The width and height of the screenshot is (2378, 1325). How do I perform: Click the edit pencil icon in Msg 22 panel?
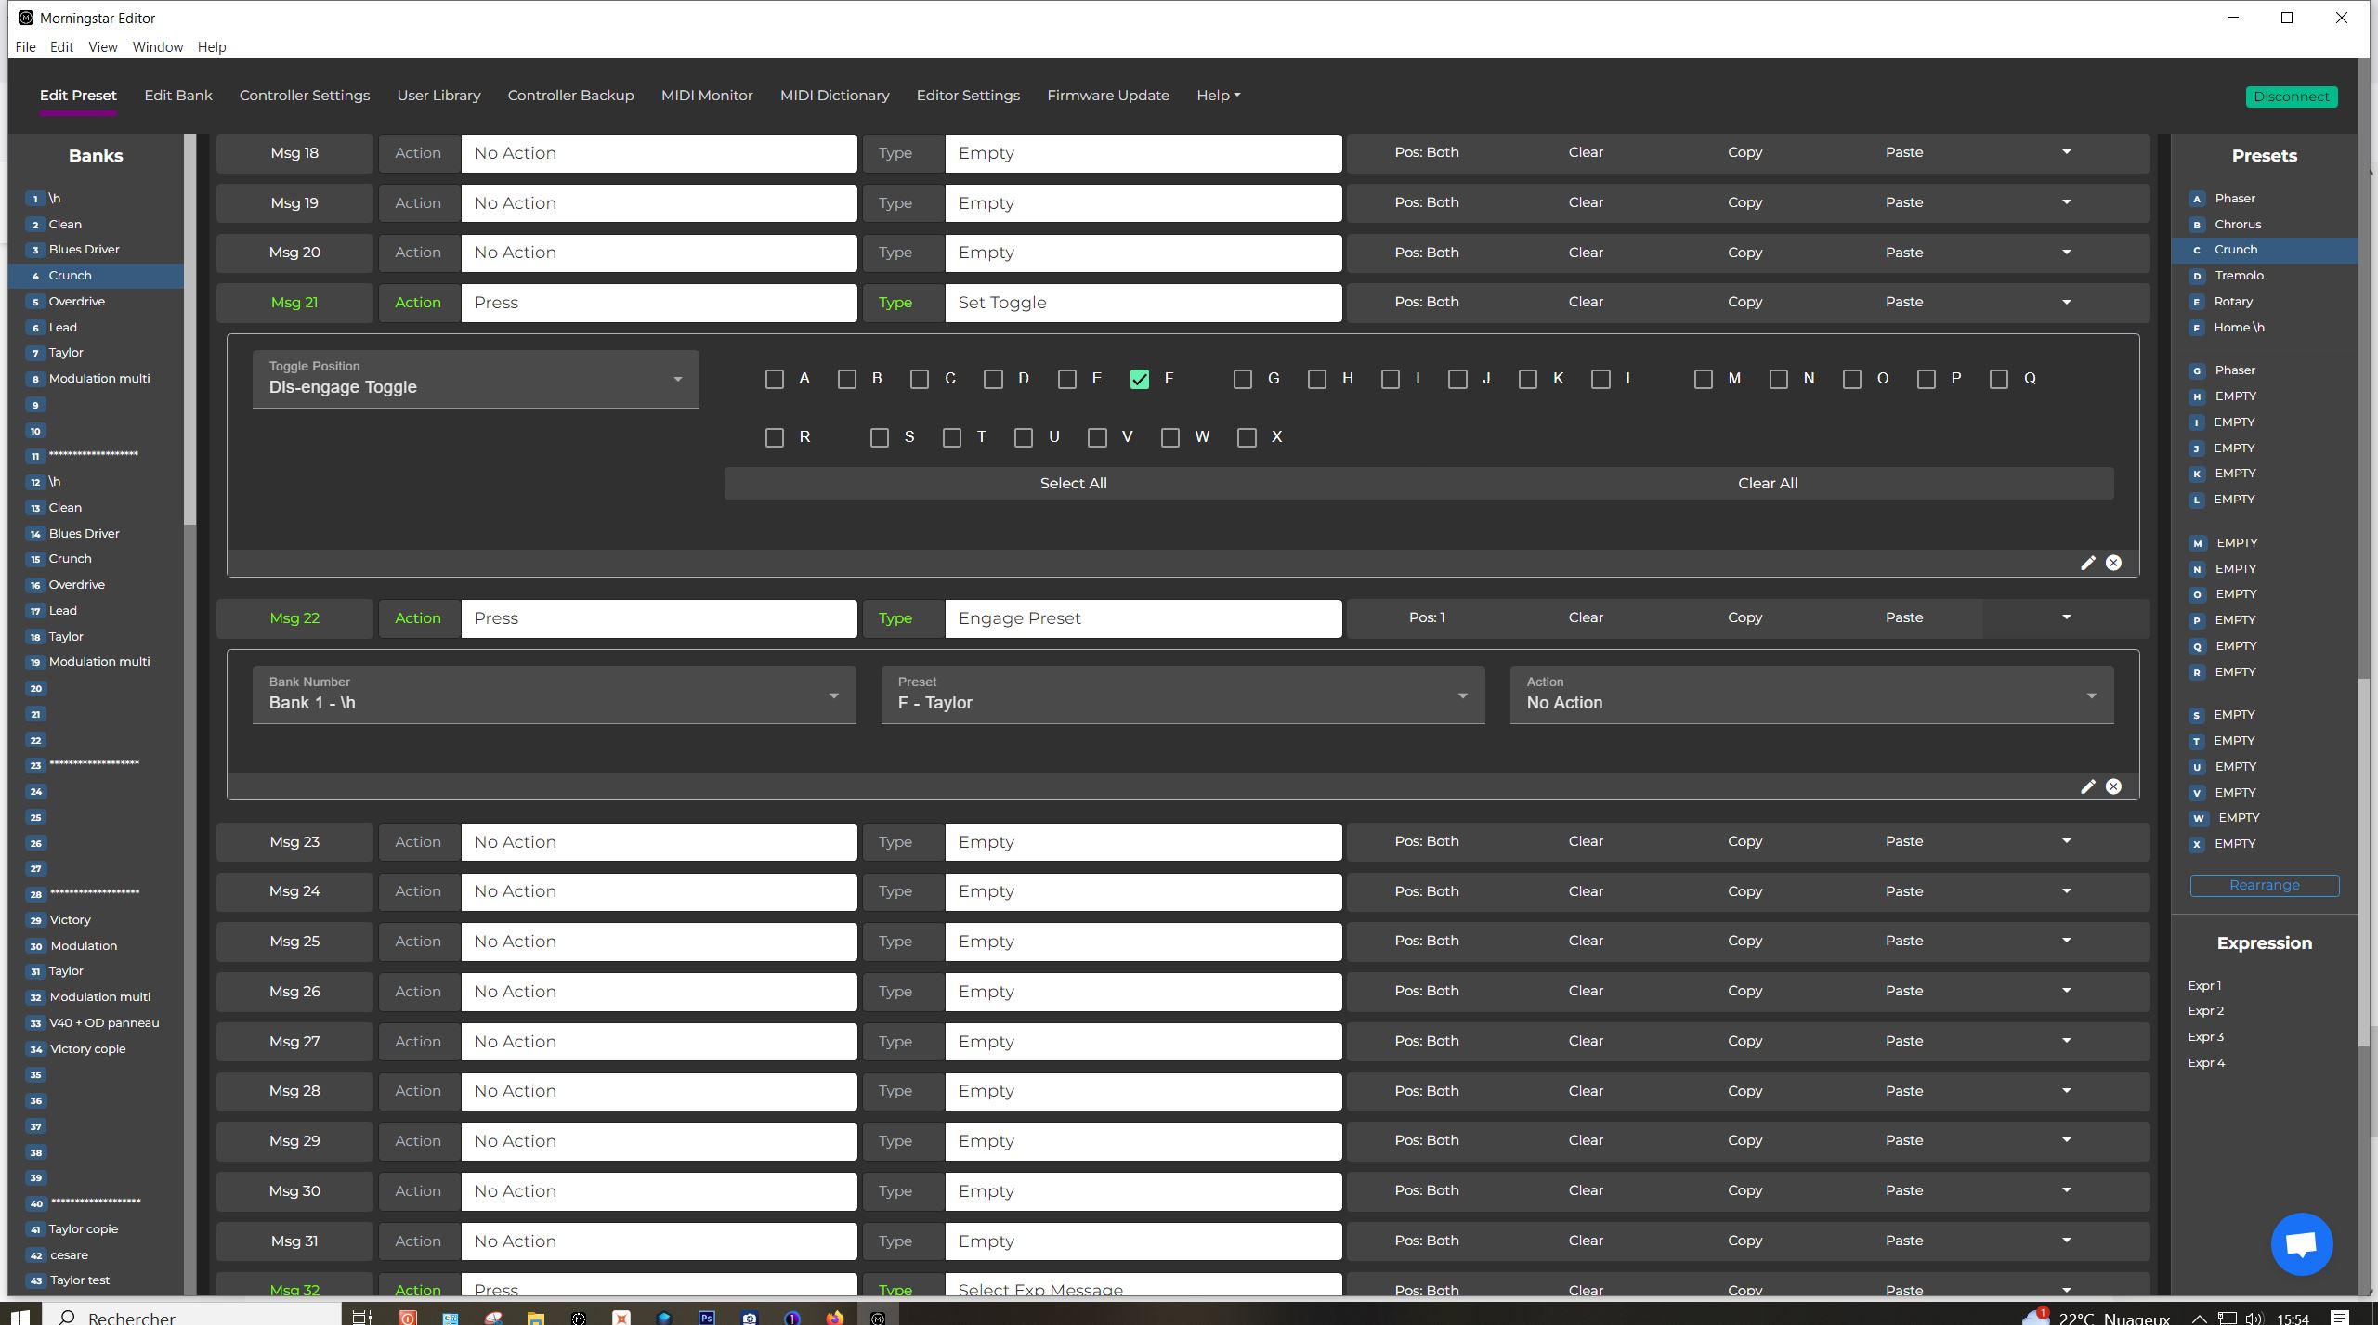(2087, 786)
